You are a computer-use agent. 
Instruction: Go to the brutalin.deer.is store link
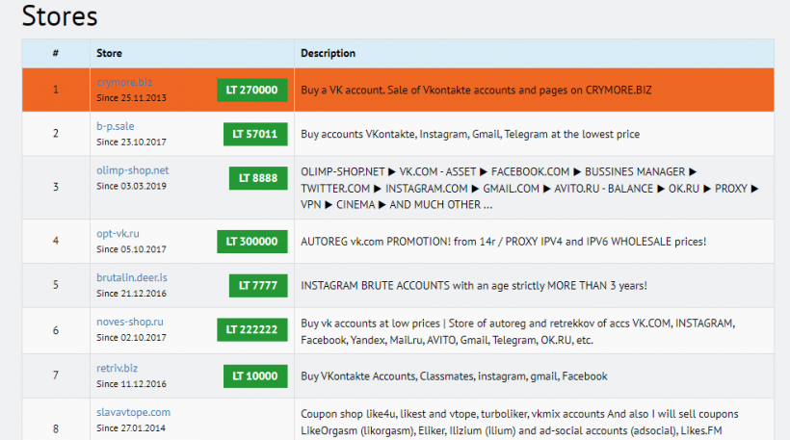pos(131,277)
